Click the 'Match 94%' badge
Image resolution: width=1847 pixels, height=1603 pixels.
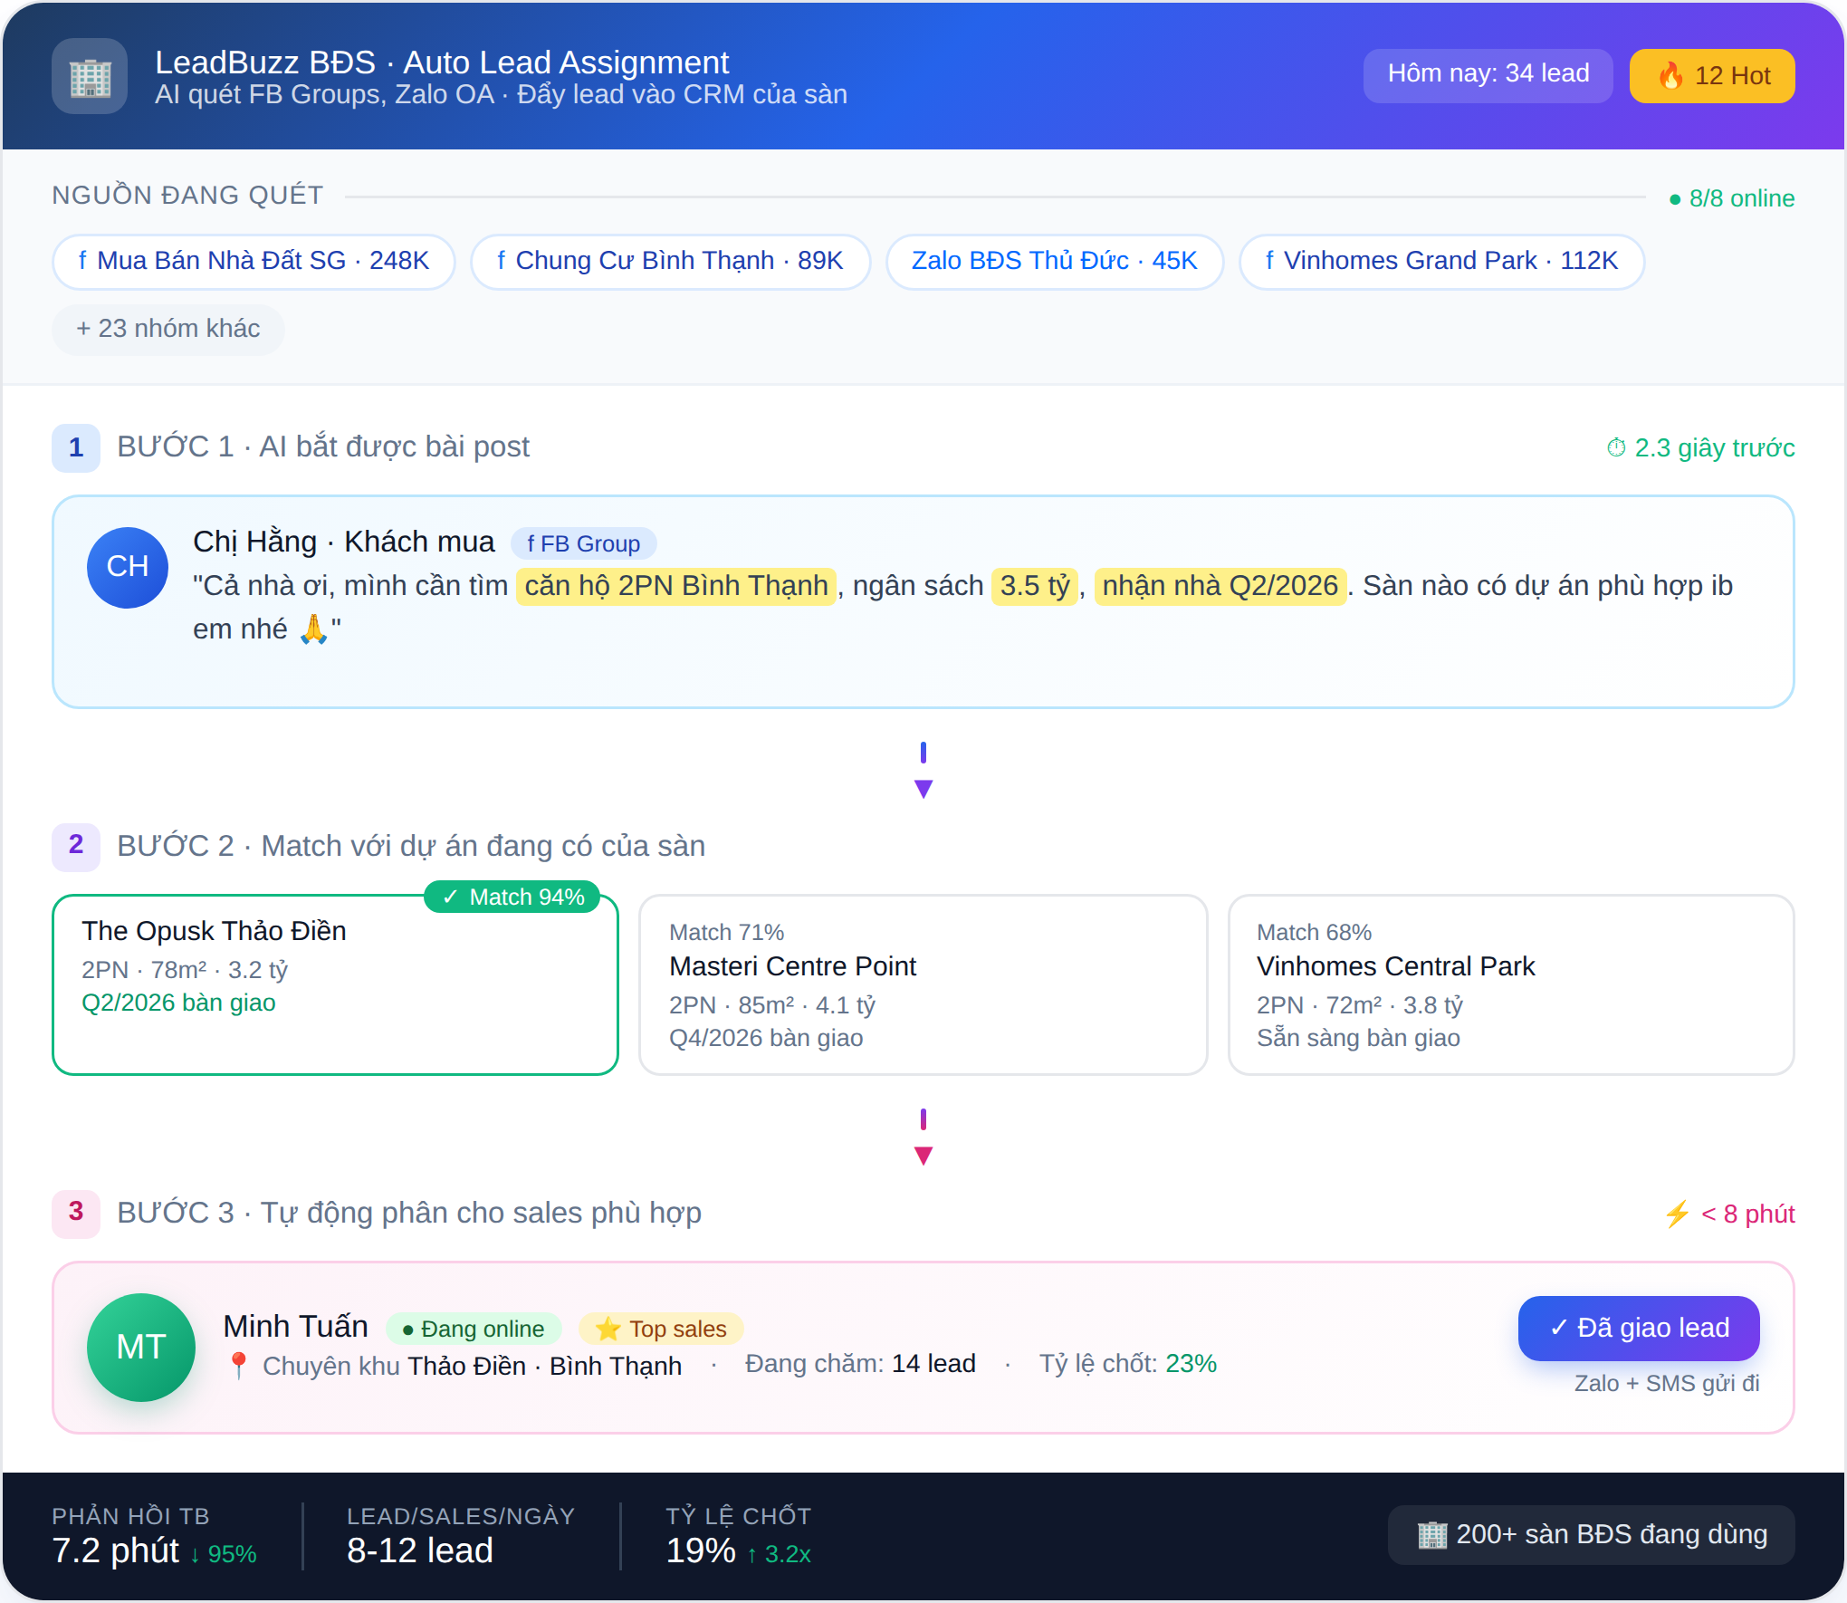[x=512, y=897]
